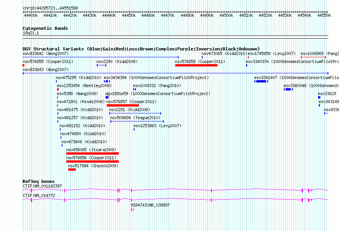Click the nsv2290 (Kidd2008) variant label
This screenshot has width=339, height=231.
click(x=117, y=61)
